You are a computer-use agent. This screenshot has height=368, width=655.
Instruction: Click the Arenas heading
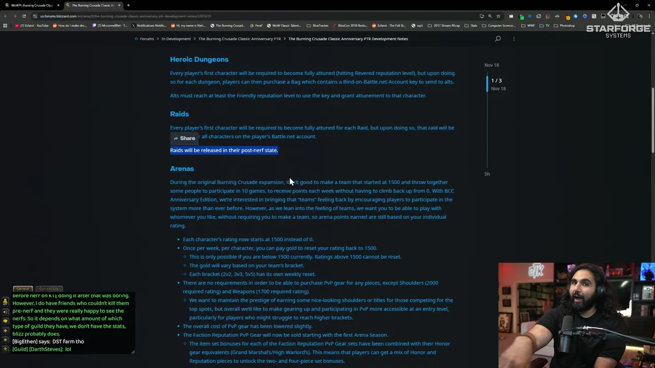coord(182,169)
